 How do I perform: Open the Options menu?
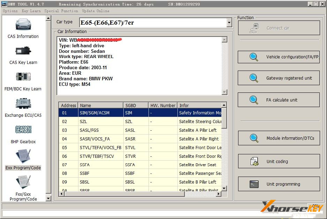coord(10,11)
